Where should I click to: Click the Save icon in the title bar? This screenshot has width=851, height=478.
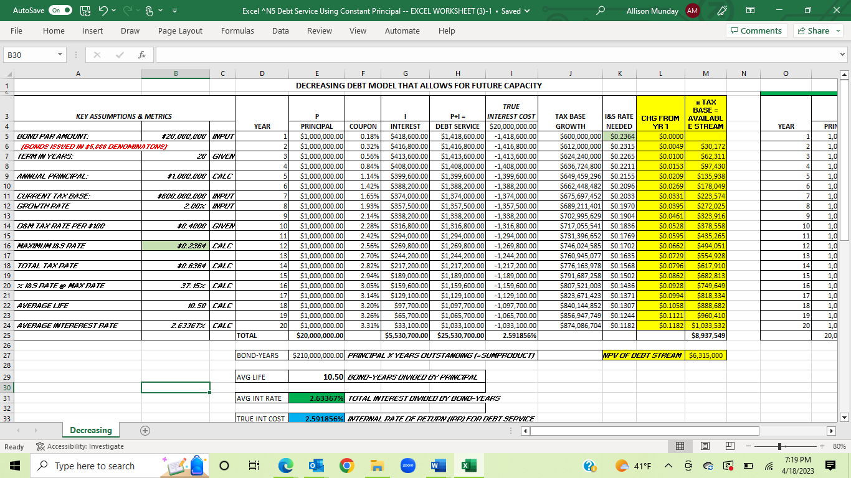point(84,11)
